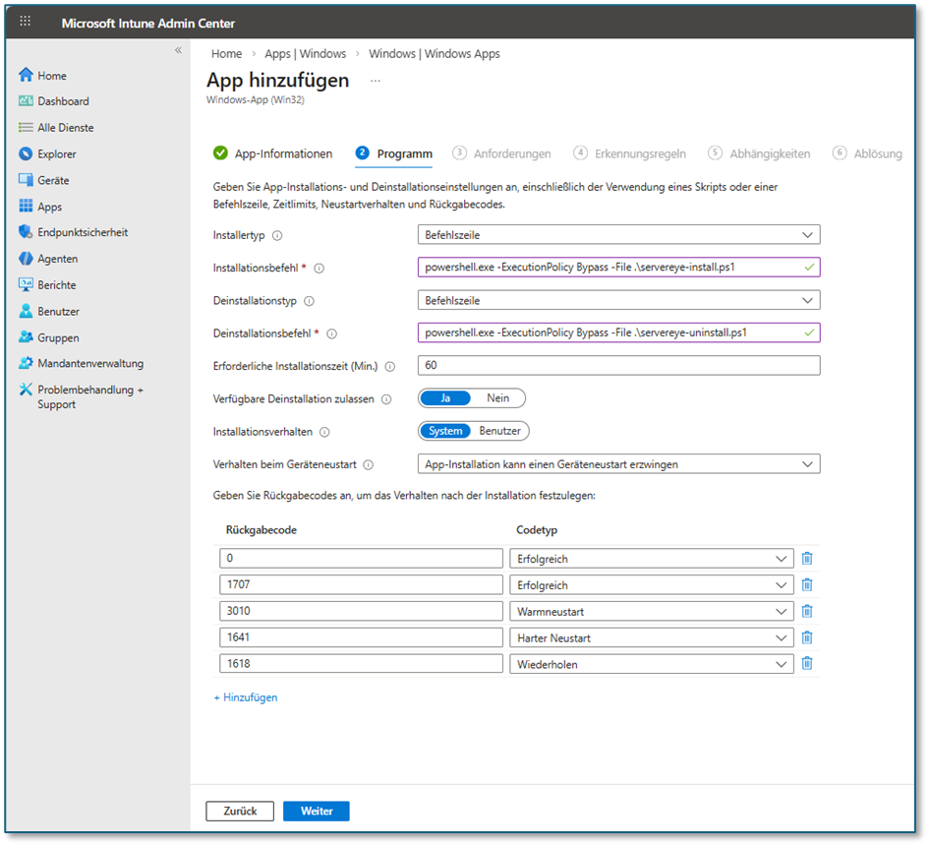The height and width of the screenshot is (846, 929).
Task: Open the Installertyp dropdown
Action: [x=618, y=235]
